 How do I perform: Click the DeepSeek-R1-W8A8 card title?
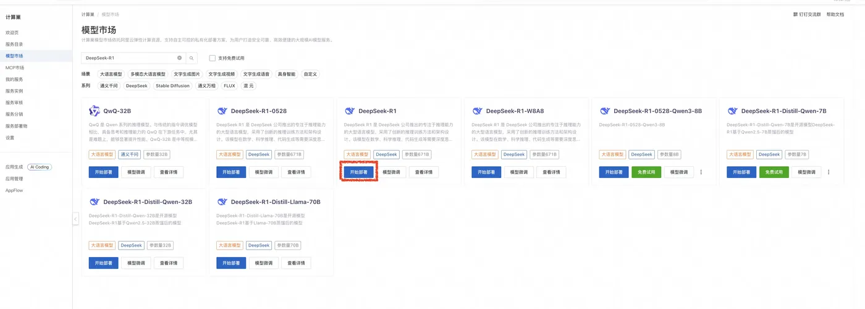click(x=515, y=111)
